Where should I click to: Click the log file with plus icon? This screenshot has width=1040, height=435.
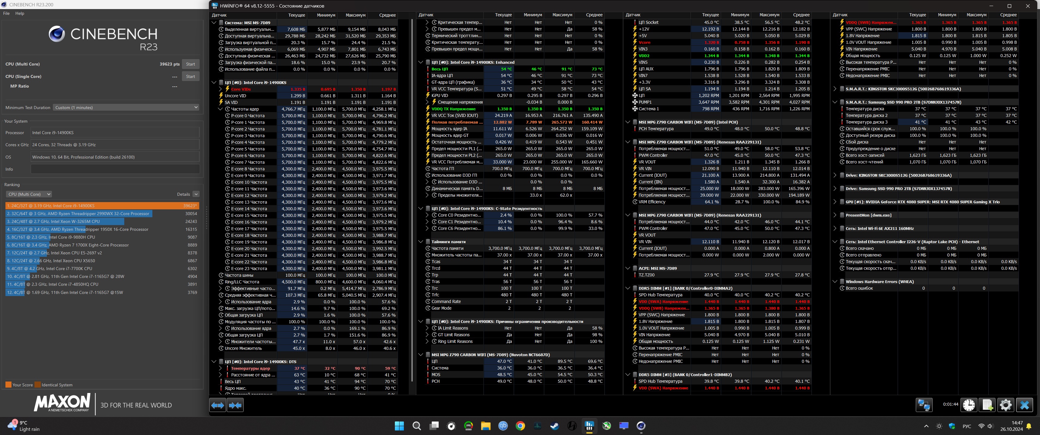click(987, 405)
